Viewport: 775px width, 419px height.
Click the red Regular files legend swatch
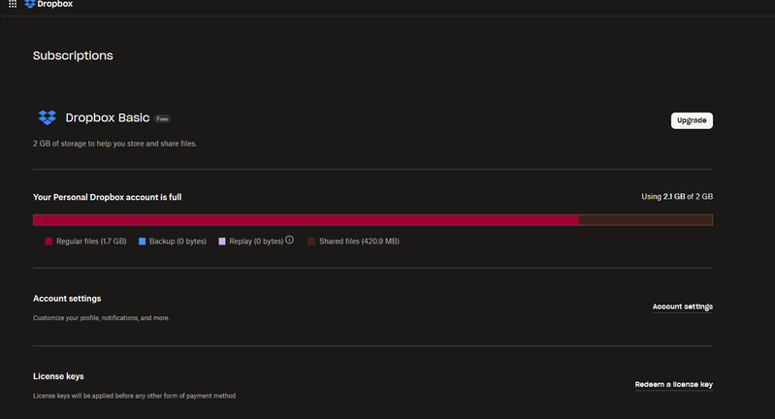pyautogui.click(x=48, y=241)
